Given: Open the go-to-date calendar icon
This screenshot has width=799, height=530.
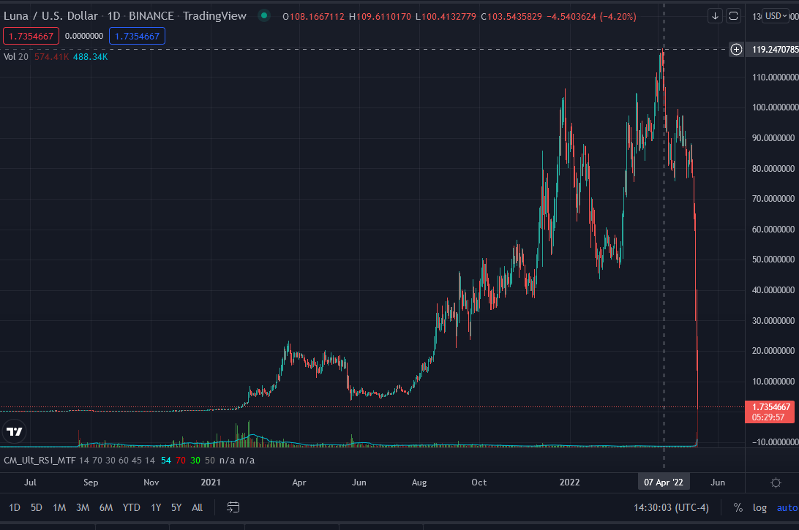Looking at the screenshot, I should coord(233,507).
